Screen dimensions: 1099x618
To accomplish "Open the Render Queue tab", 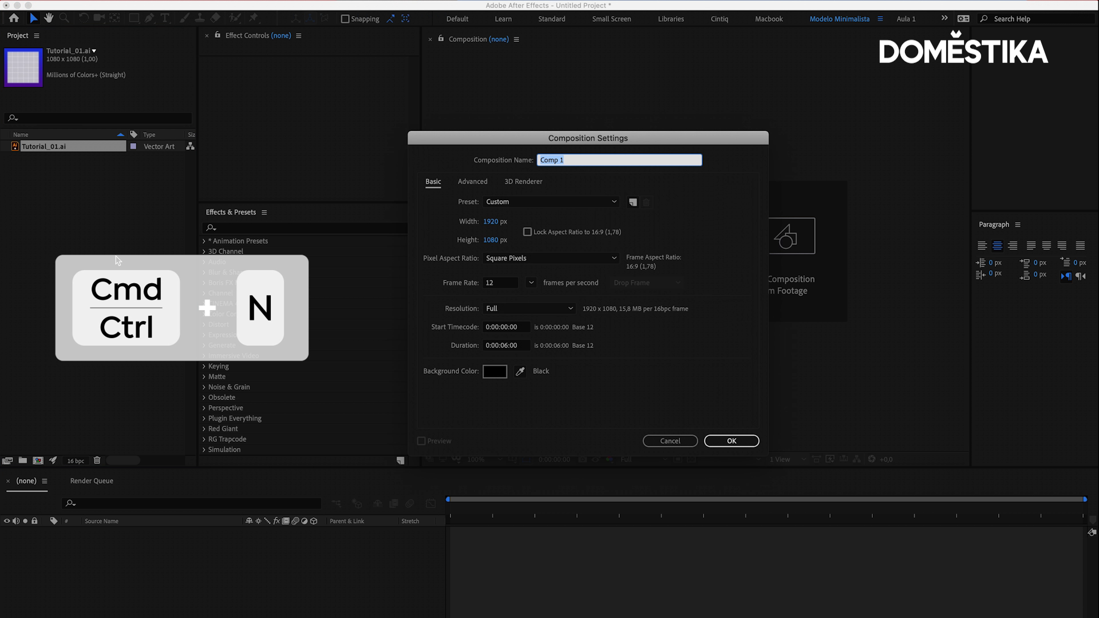I will pyautogui.click(x=92, y=481).
